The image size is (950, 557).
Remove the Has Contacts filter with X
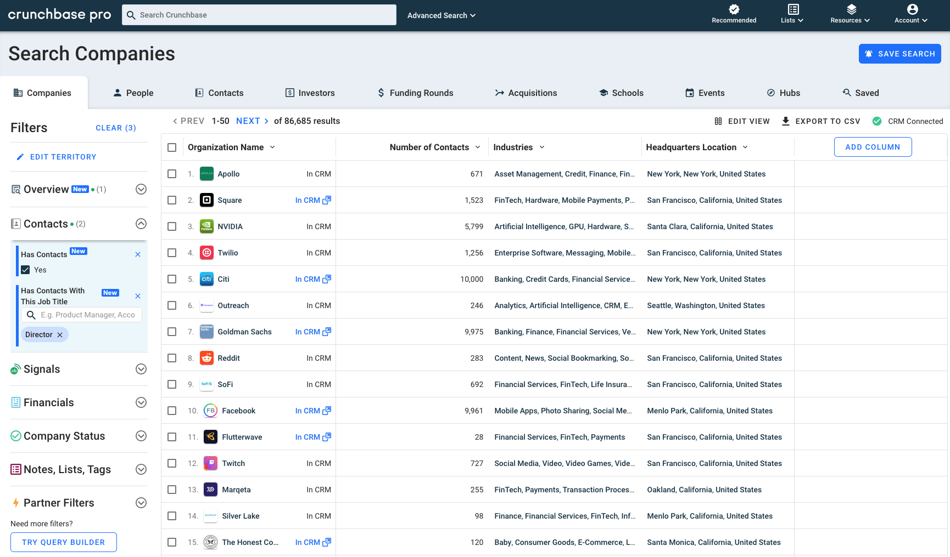click(138, 254)
